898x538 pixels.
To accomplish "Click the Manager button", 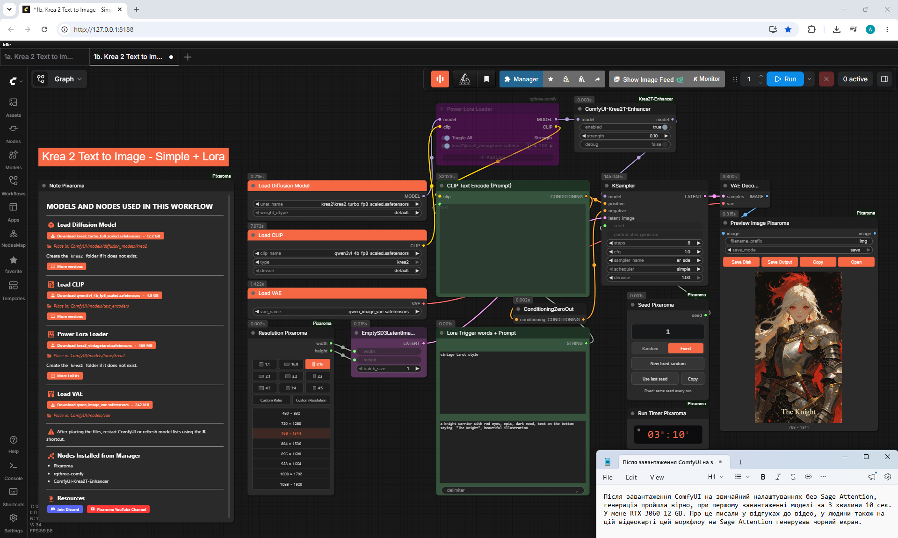I will pyautogui.click(x=521, y=79).
